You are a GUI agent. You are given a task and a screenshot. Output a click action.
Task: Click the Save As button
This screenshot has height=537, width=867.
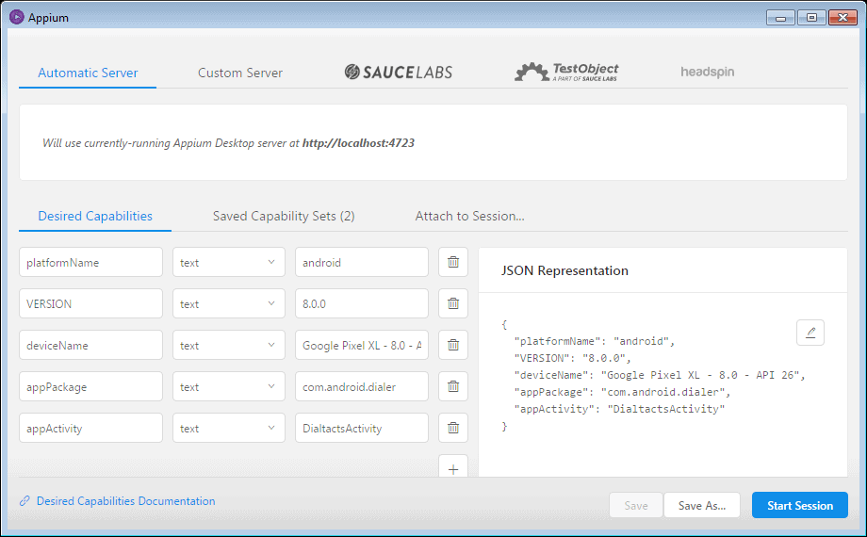pyautogui.click(x=702, y=506)
